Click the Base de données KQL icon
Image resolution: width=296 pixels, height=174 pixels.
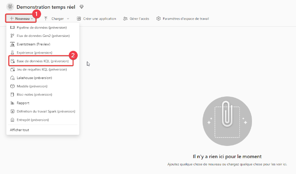click(13, 61)
